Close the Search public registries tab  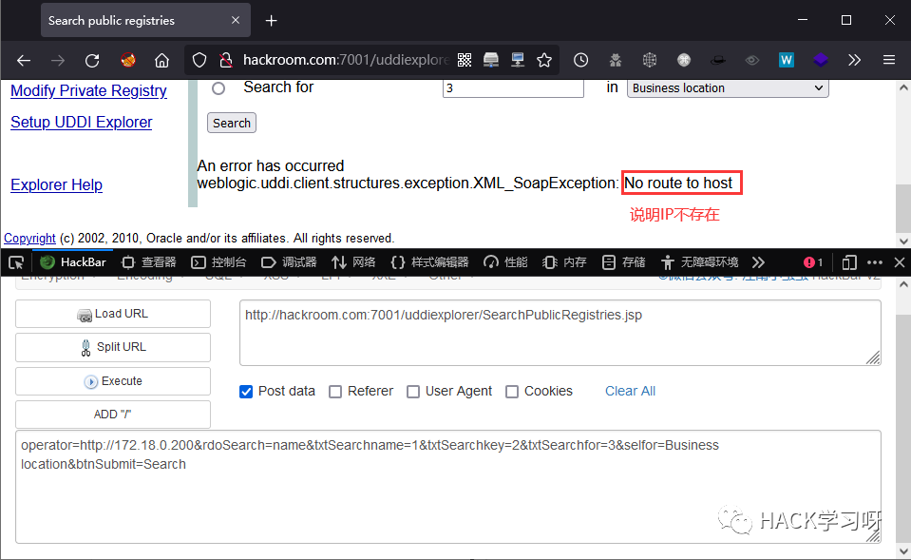tap(236, 20)
